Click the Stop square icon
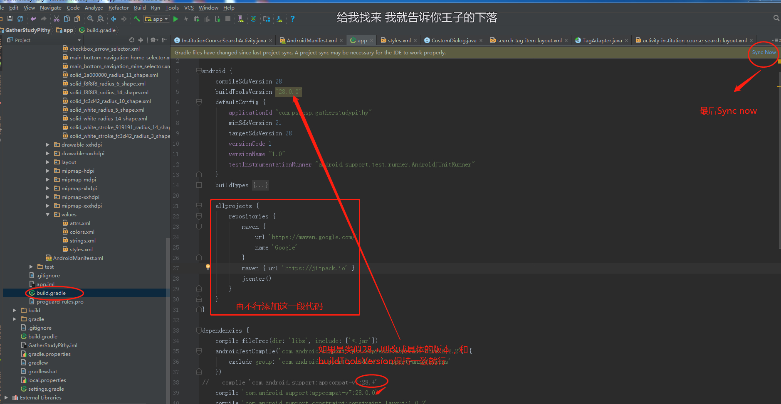 228,19
